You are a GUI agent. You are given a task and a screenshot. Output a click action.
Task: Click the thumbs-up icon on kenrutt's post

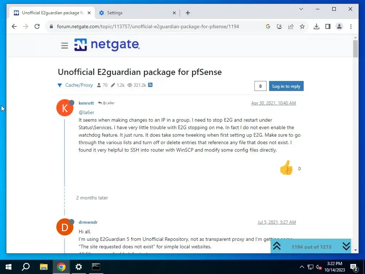pos(286,168)
